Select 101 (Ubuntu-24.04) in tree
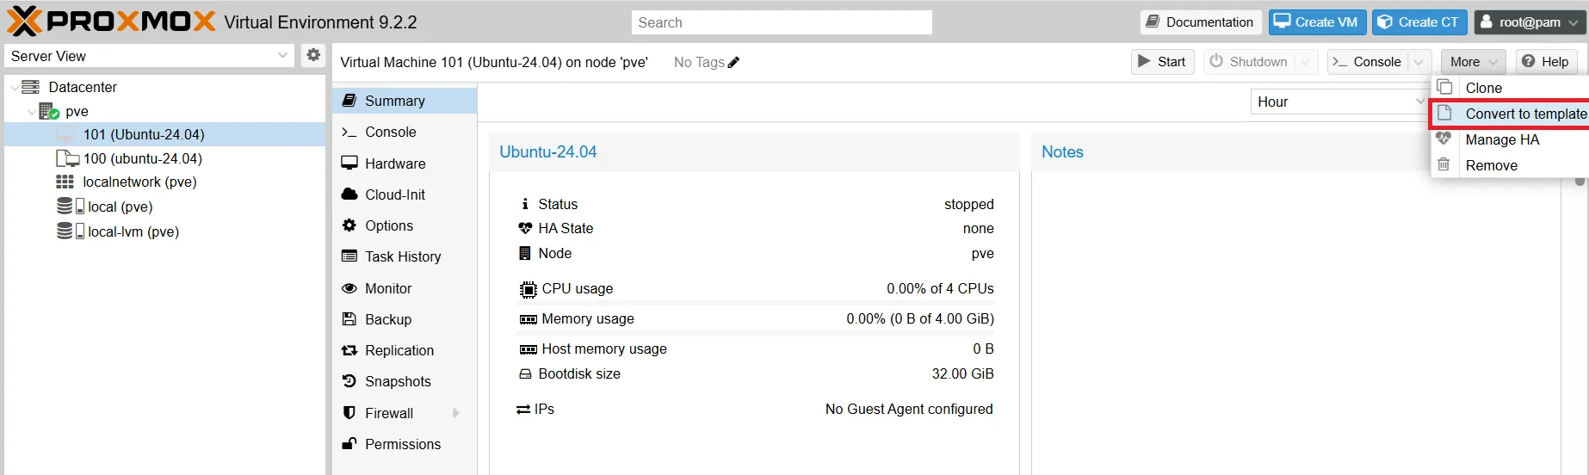1589x475 pixels. coord(165,134)
